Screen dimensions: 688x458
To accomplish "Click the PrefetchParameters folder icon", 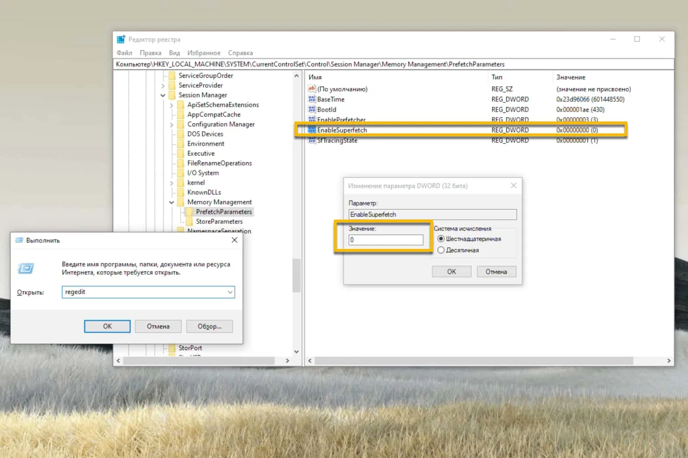I will [190, 211].
